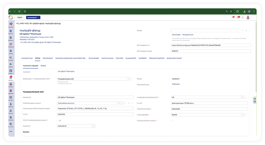Click the Հիմնական link
Viewport: 265px width, 145px height.
[175, 84]
